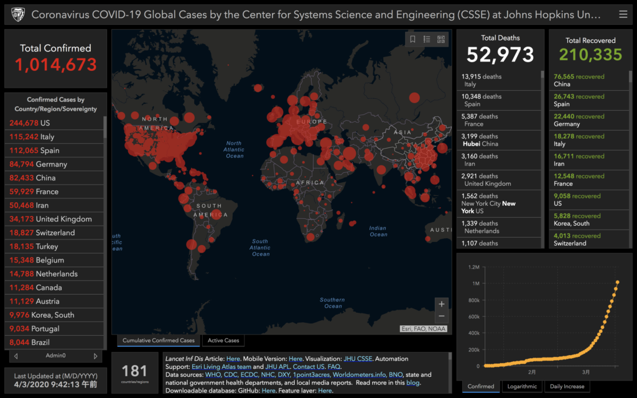Switch to Cumulative Confirmed Cases tab
Screen dimensions: 637x398
159,340
